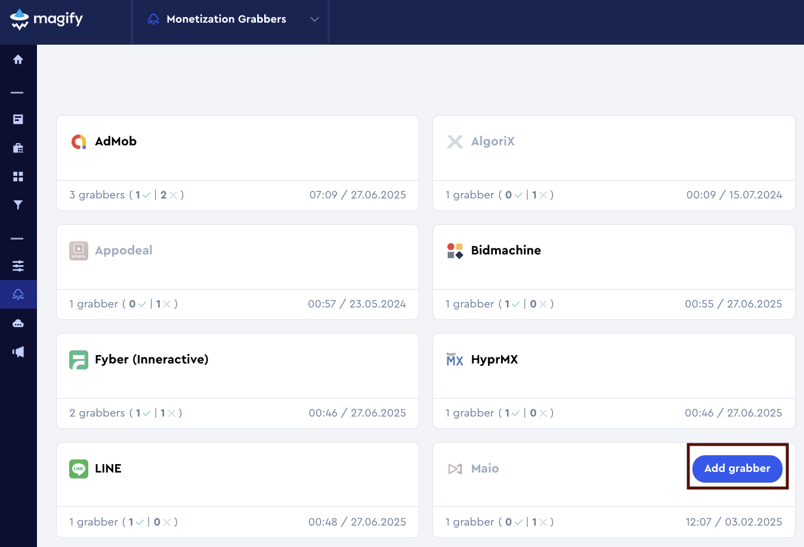
Task: Select the cloud grabbers sidebar icon
Action: (x=18, y=294)
